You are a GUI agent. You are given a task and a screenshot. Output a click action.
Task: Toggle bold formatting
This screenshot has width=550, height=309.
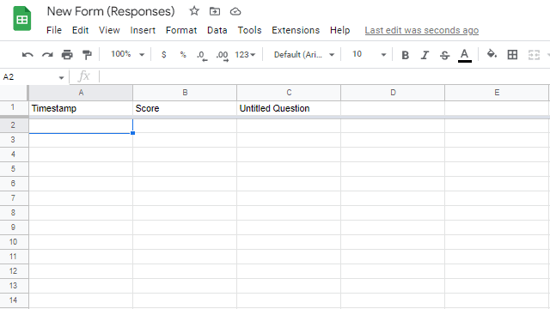tap(405, 55)
